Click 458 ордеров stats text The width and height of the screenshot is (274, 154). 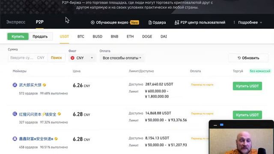[28, 147]
